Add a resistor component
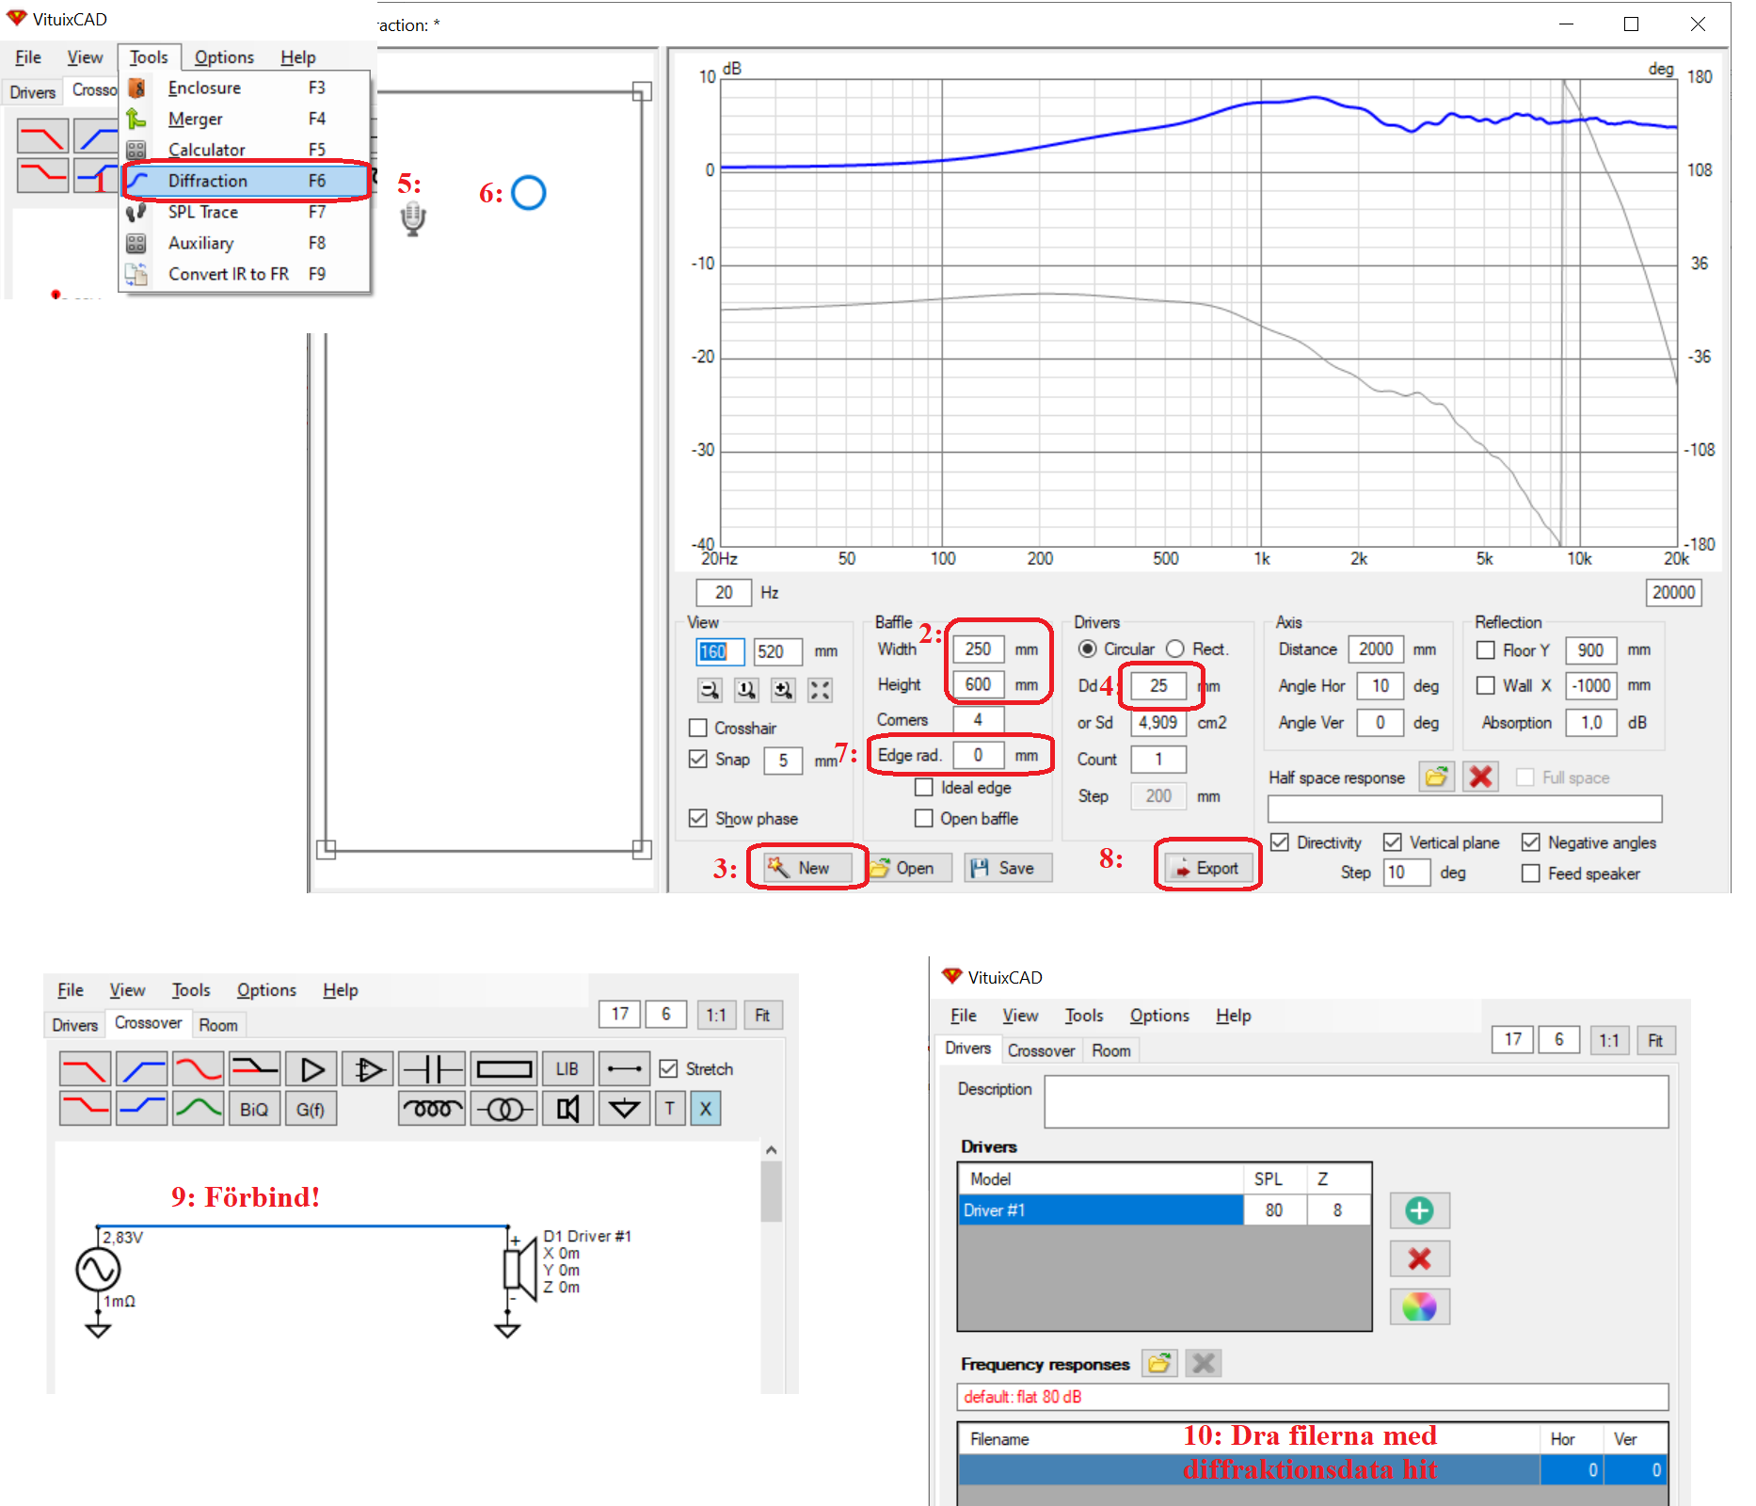This screenshot has height=1506, width=1756. (504, 1069)
